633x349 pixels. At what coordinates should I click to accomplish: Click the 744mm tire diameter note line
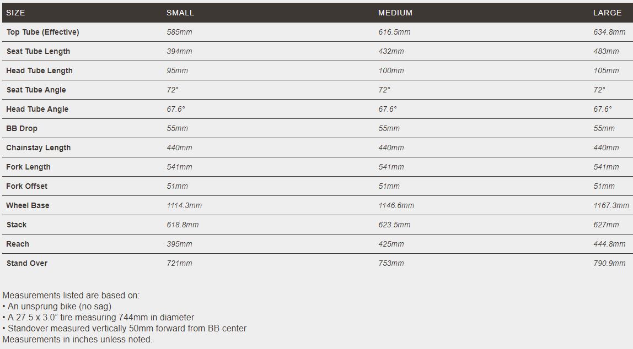click(x=98, y=317)
